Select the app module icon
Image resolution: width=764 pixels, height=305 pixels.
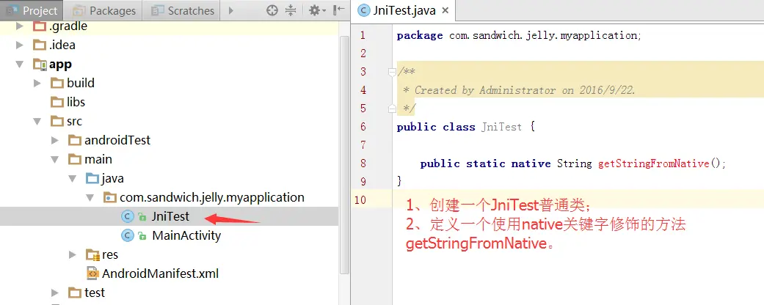pyautogui.click(x=40, y=65)
